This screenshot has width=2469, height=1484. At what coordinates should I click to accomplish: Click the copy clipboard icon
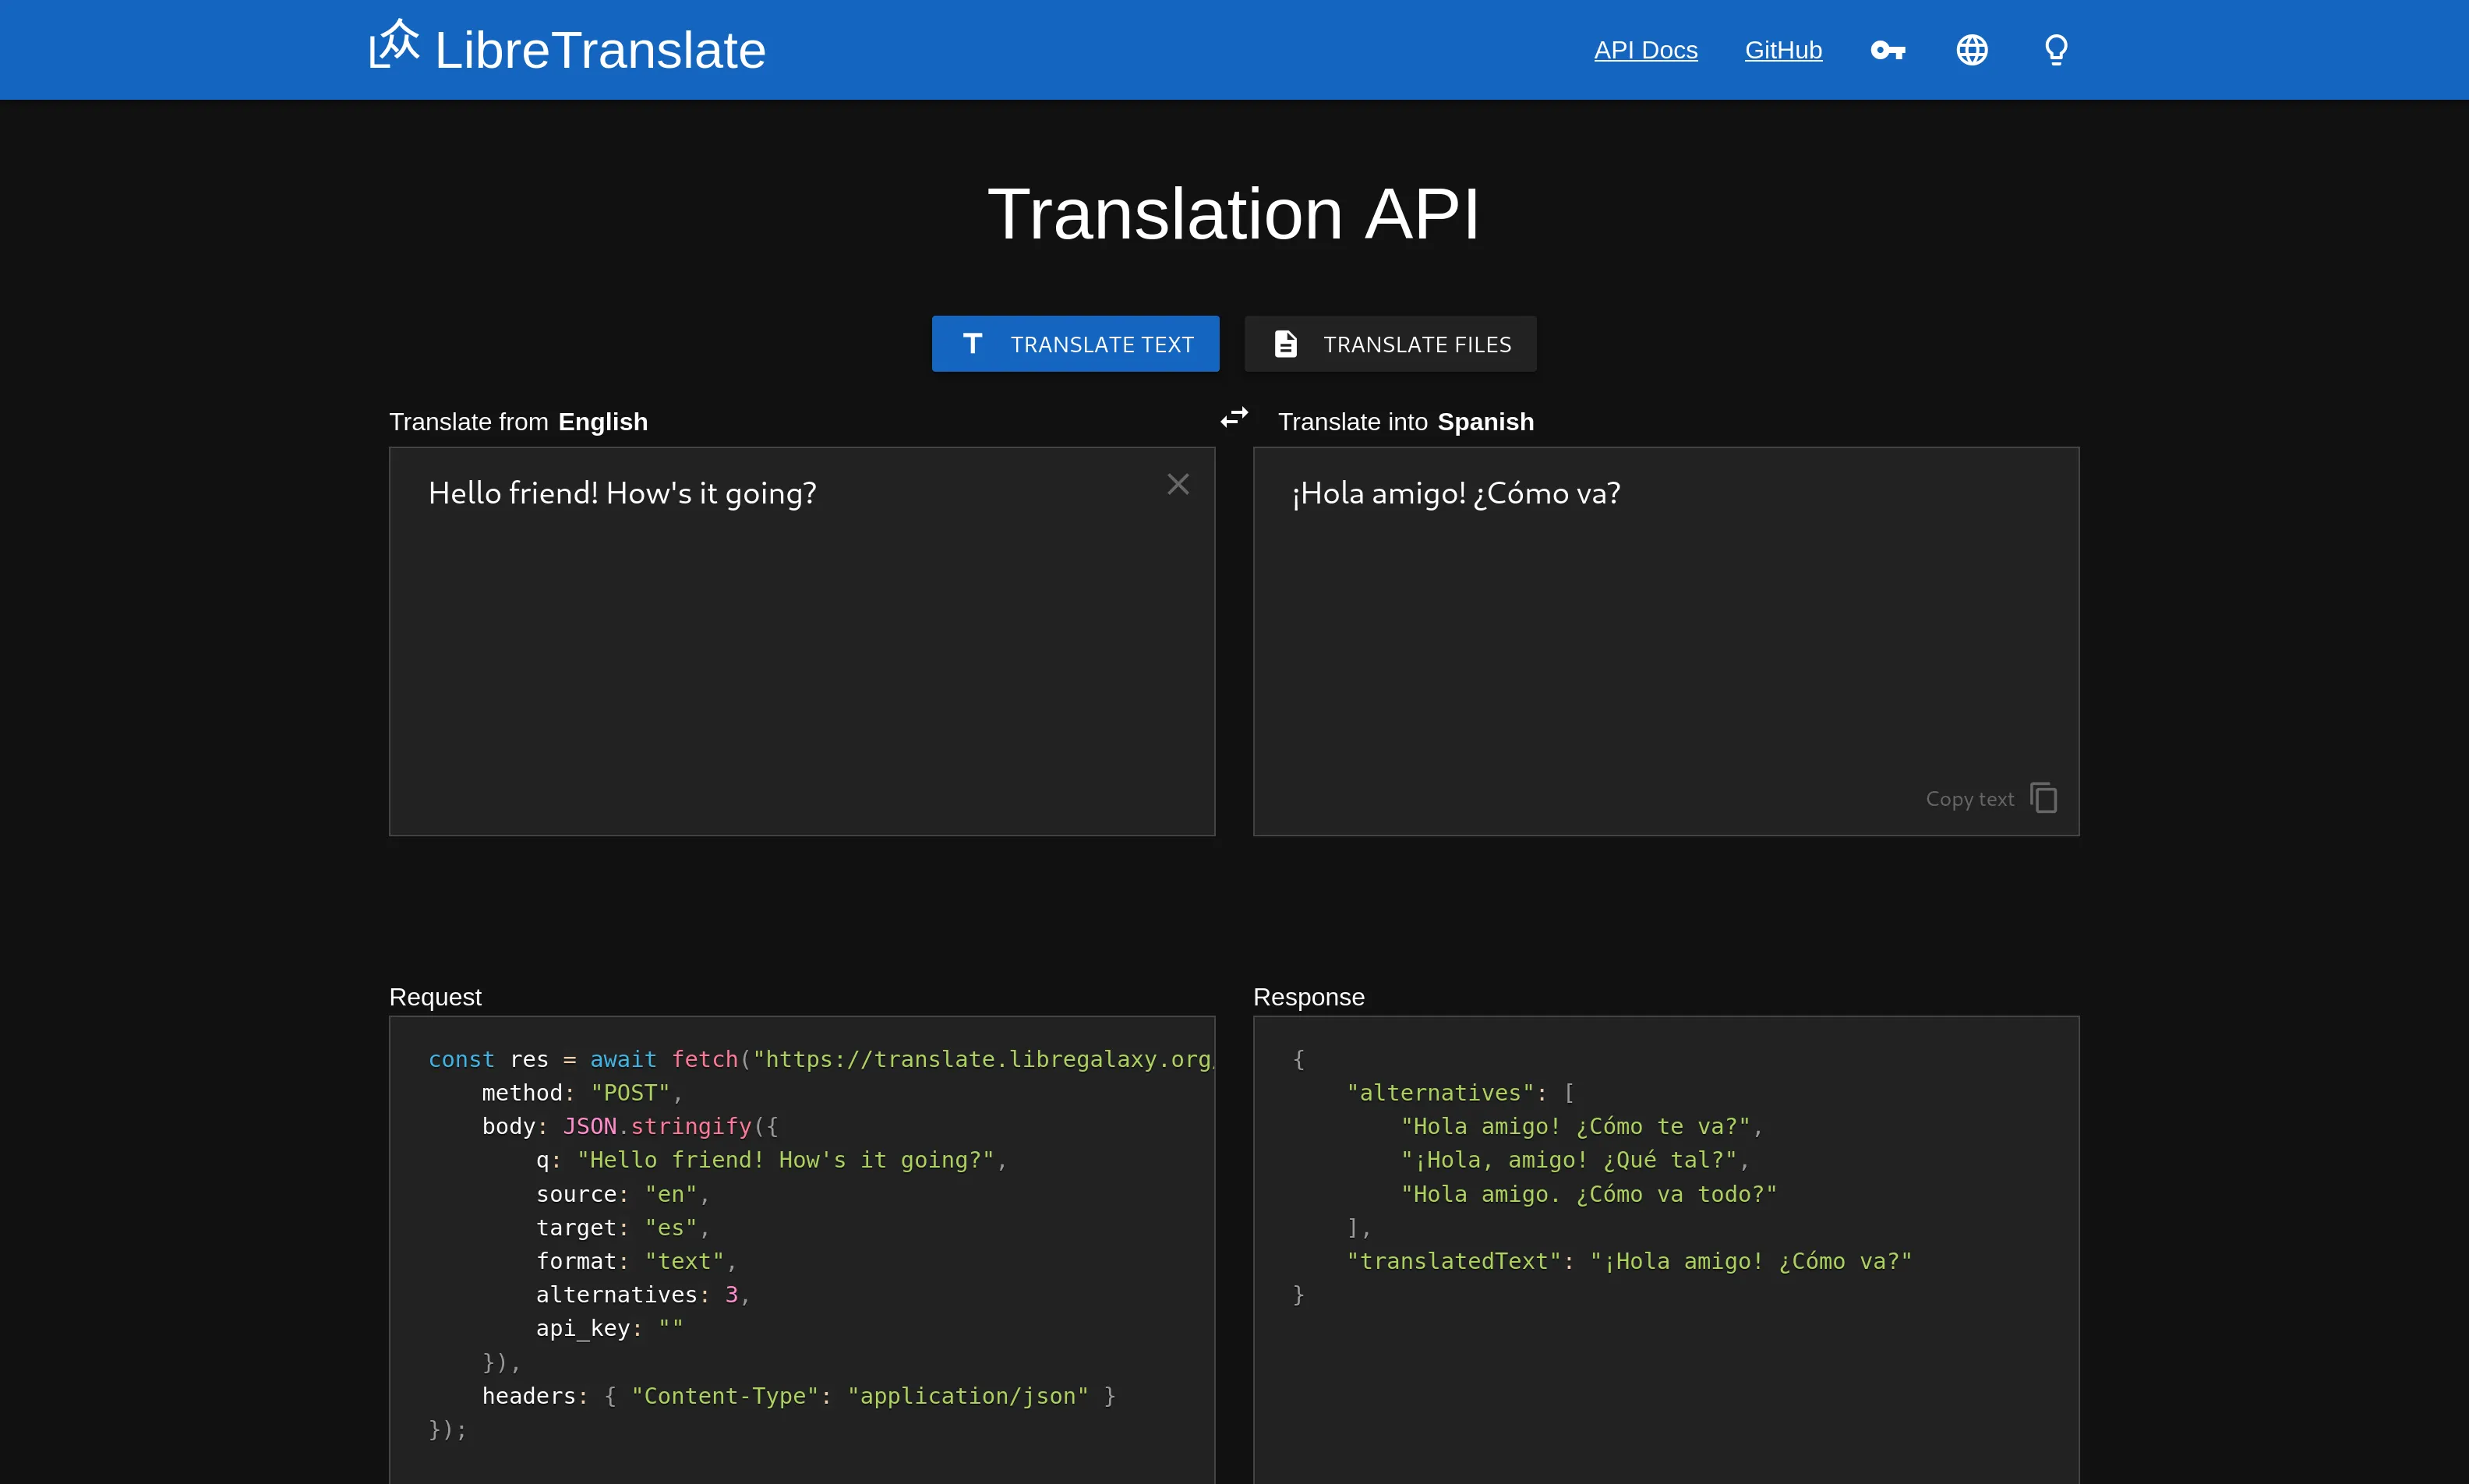pos(2043,798)
